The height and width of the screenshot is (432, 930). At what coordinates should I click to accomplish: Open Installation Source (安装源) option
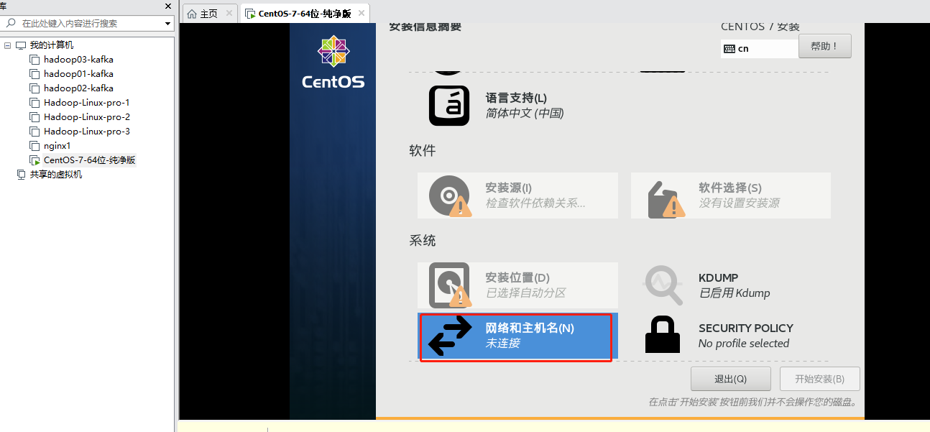point(517,196)
